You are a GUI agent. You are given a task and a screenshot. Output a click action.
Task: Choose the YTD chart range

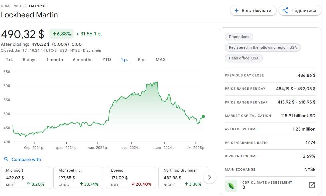point(107,60)
